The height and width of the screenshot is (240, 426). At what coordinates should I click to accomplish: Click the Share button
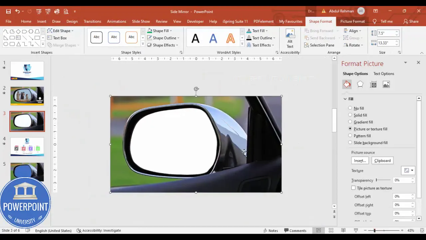pos(411,21)
